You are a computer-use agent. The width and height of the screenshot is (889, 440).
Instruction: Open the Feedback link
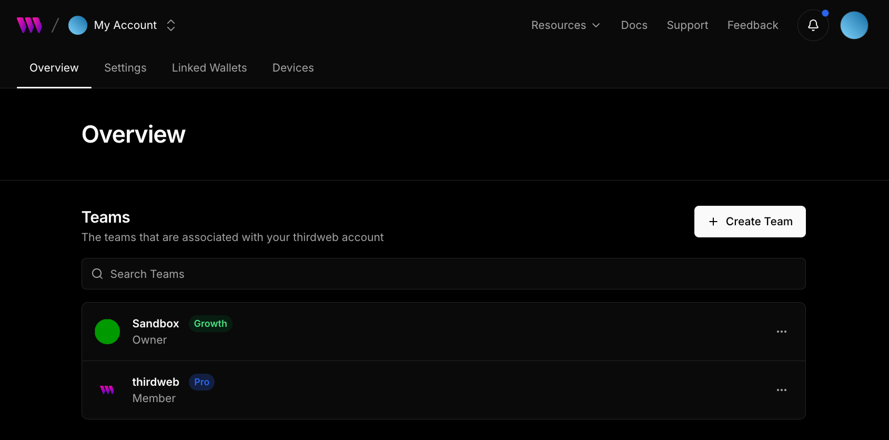pyautogui.click(x=753, y=25)
